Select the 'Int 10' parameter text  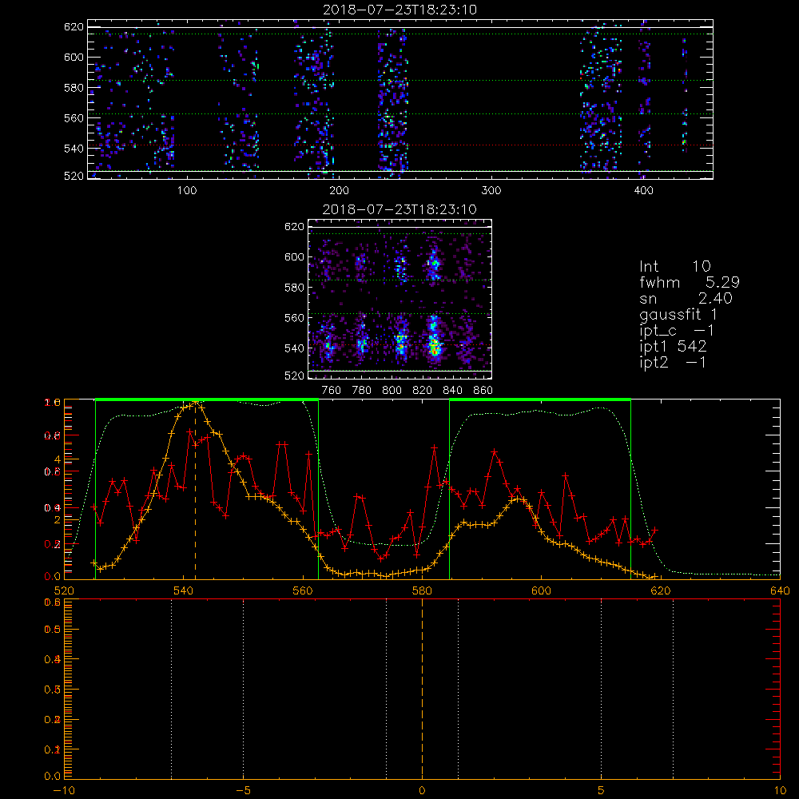coord(674,266)
